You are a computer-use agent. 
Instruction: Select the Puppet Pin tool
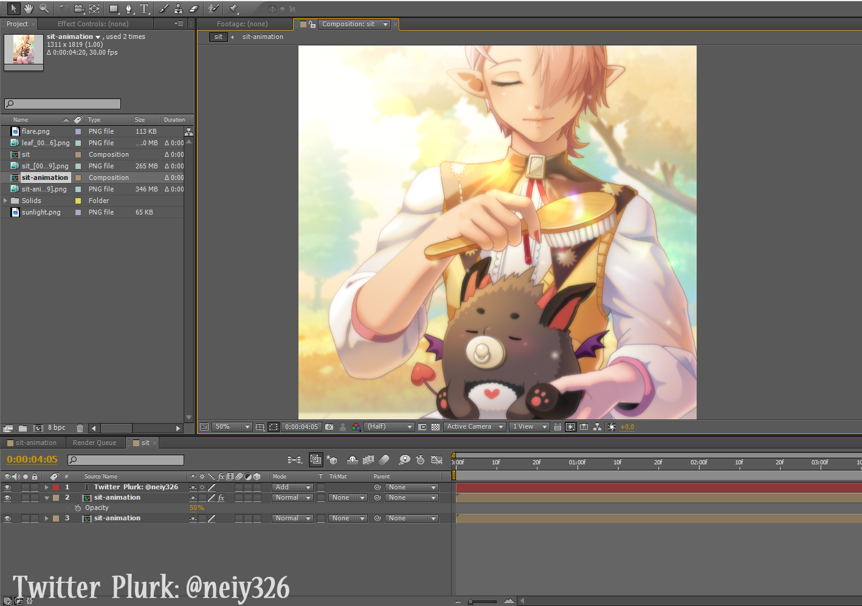233,9
